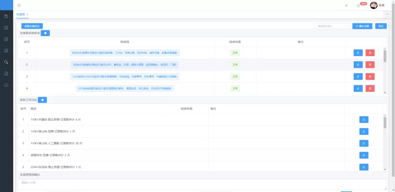Select the 交接班 tab
This screenshot has height=192, width=395.
(x=20, y=14)
